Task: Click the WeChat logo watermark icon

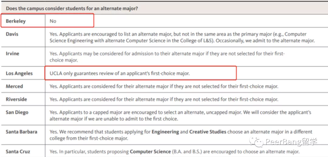Action: 256,142
